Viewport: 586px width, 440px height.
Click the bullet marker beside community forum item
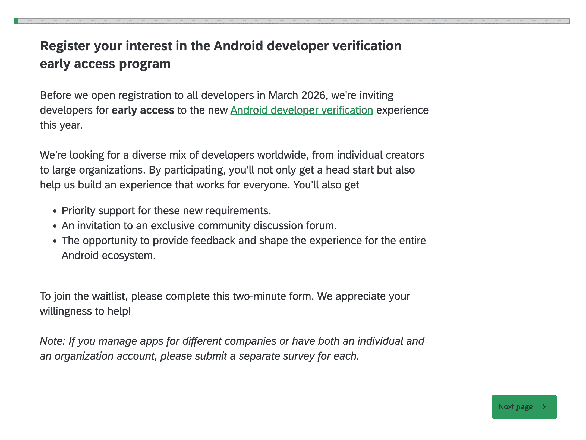[55, 226]
